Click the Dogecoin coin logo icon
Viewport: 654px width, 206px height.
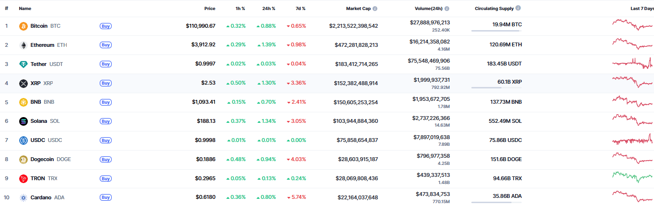(23, 160)
